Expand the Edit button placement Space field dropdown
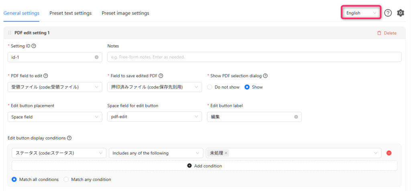The height and width of the screenshot is (191, 411). 55,117
